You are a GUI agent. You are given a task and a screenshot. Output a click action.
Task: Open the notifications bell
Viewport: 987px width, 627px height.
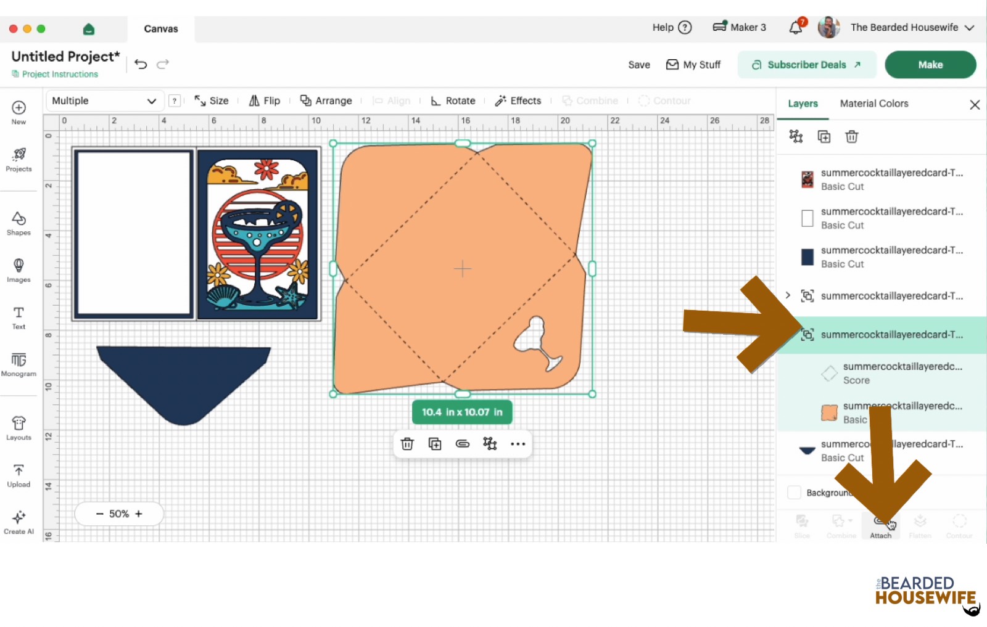point(797,27)
